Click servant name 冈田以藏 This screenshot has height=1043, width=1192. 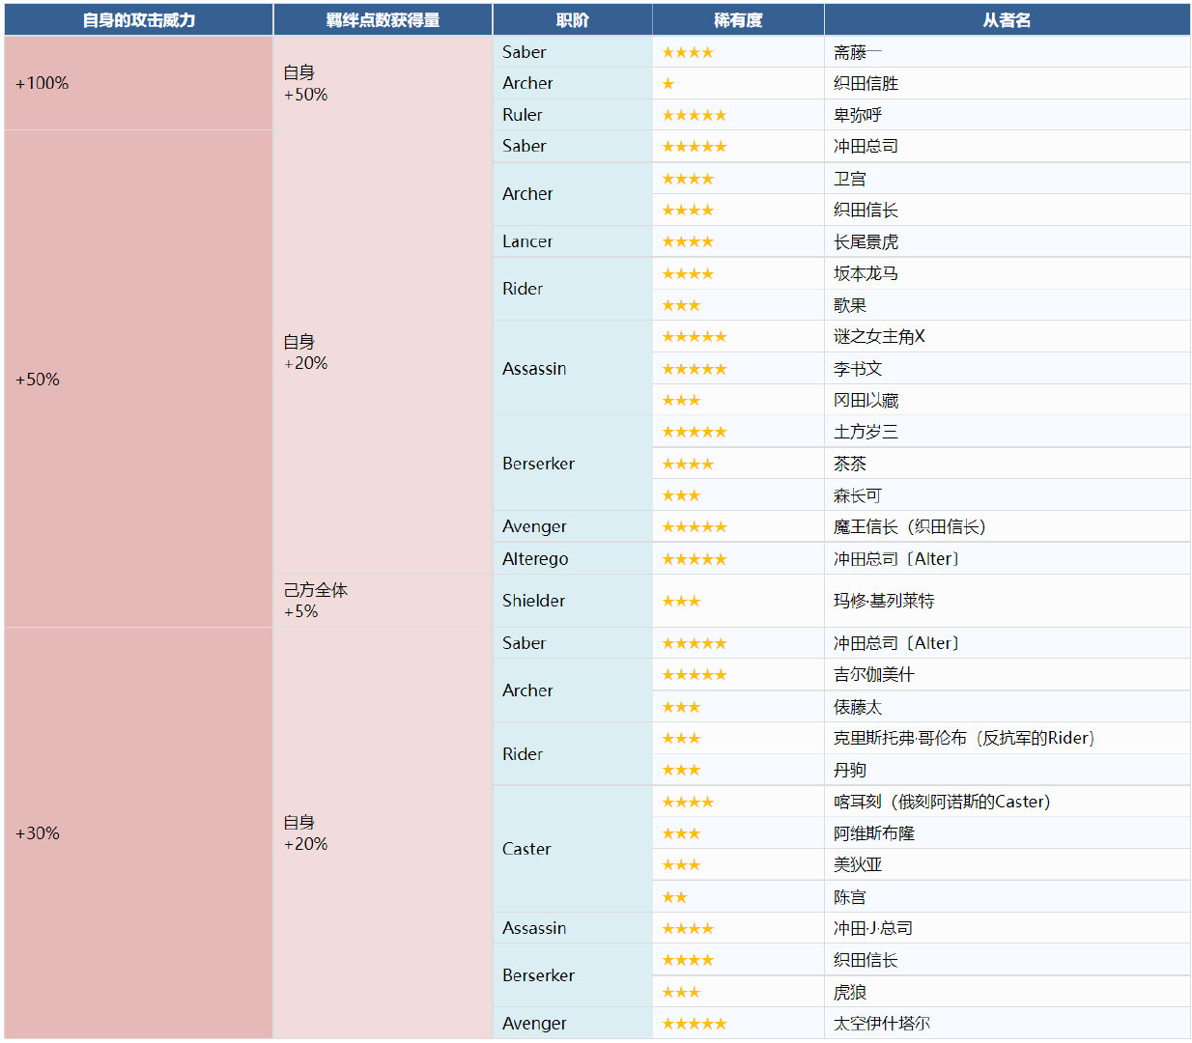[866, 400]
